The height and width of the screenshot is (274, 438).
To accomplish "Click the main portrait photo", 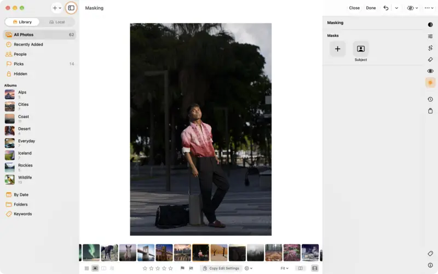I will point(200,129).
